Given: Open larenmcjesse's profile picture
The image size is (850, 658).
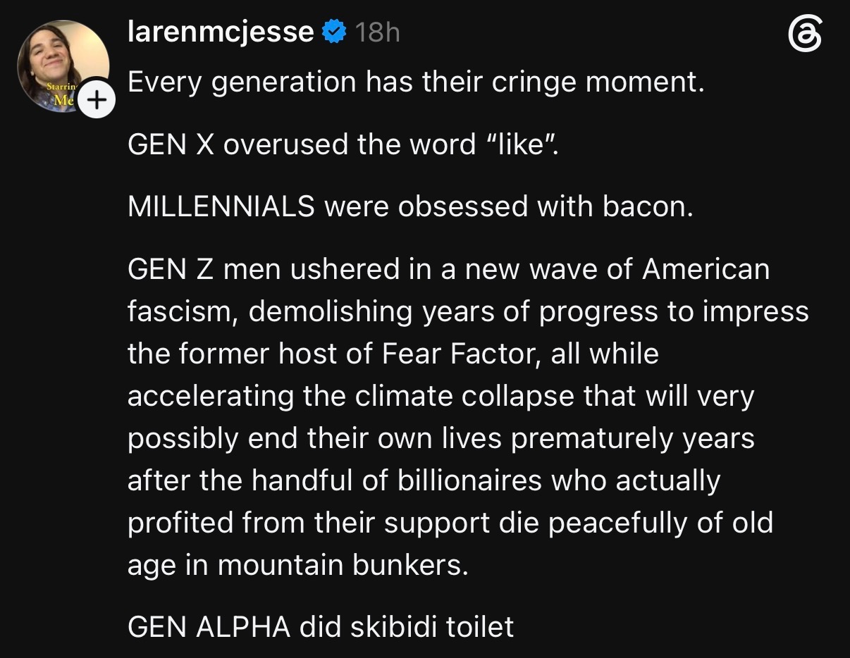Looking at the screenshot, I should 63,66.
